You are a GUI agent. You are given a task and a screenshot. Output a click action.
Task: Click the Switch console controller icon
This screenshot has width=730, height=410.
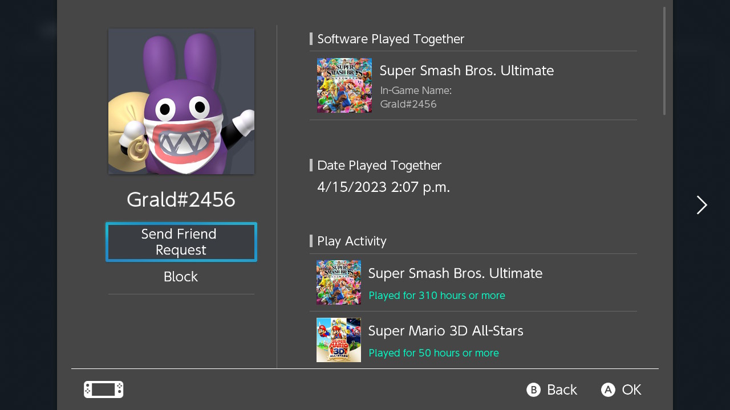tap(103, 389)
